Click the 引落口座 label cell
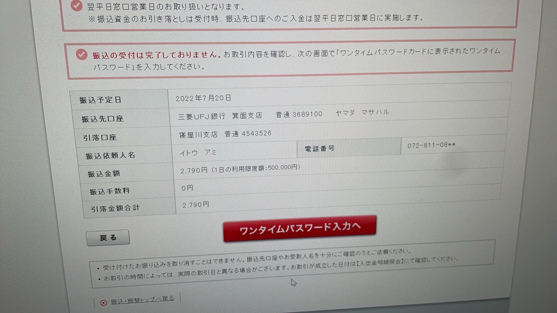 coord(123,137)
